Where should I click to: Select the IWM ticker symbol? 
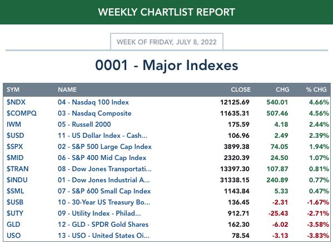14,125
